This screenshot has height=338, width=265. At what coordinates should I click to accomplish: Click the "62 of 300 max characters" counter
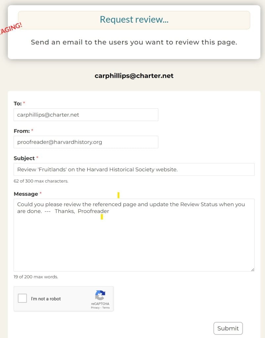pyautogui.click(x=41, y=181)
